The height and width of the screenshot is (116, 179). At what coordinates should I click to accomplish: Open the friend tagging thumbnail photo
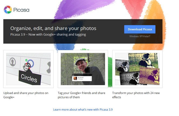click(x=83, y=69)
